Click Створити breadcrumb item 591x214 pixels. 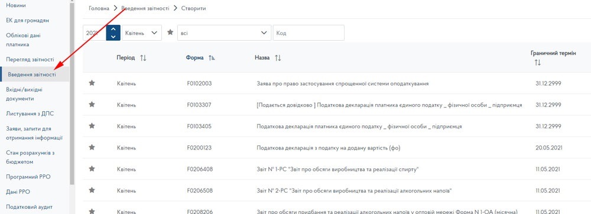pyautogui.click(x=193, y=8)
